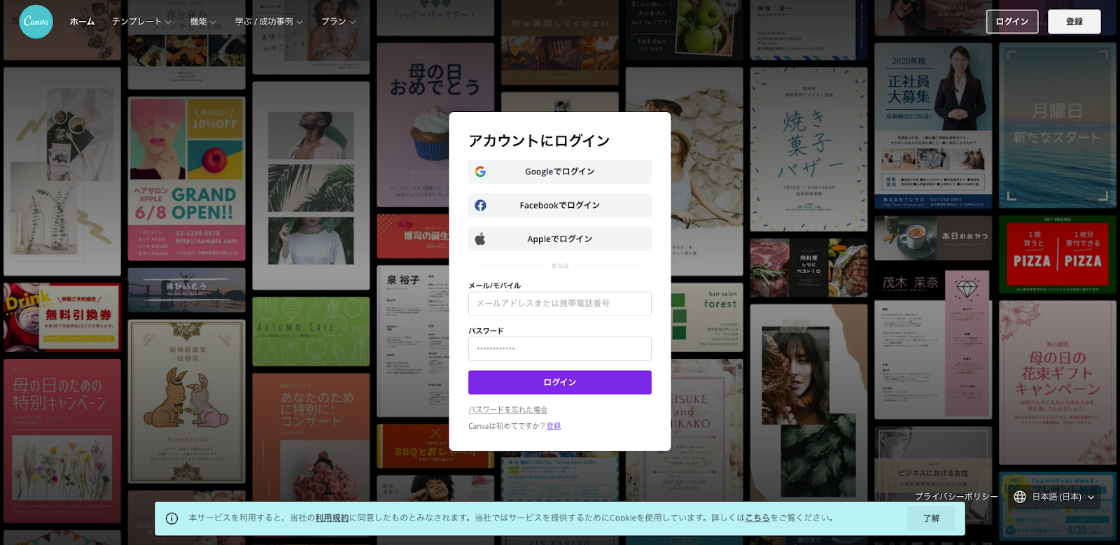Select the 無料引換券 template thumbnail
Screen dimensions: 1120x545
click(x=62, y=318)
